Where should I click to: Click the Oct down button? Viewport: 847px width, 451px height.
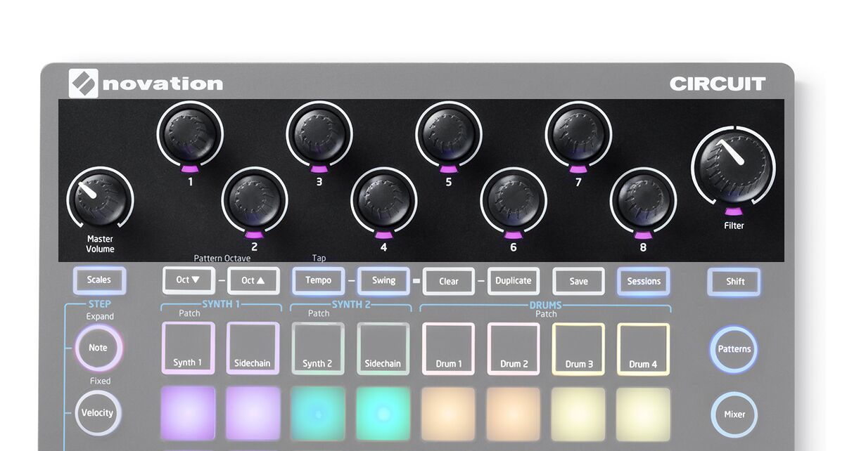coord(189,280)
